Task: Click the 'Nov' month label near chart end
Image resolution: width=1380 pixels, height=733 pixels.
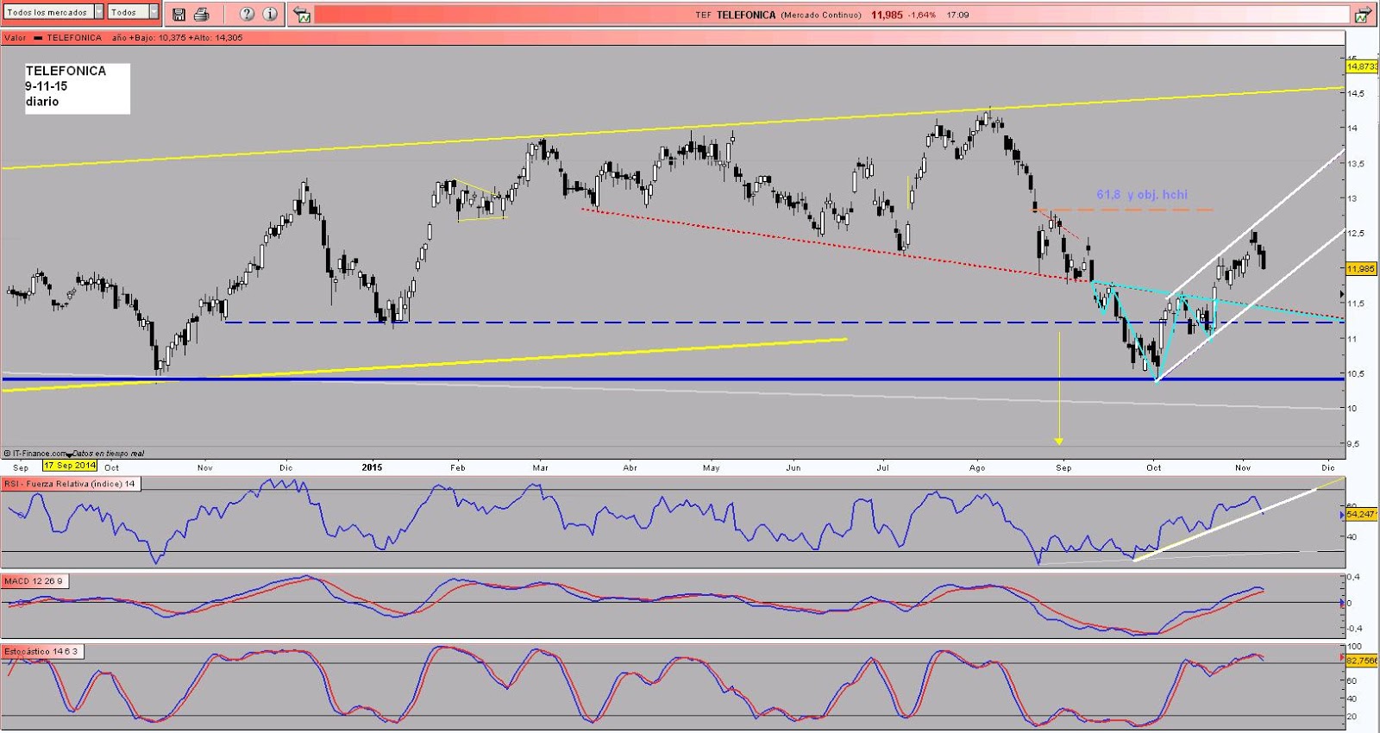Action: pos(1242,467)
